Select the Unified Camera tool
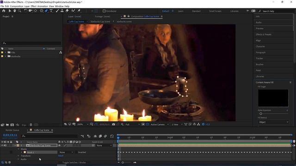Screen dimensions: 296x166 click(31, 11)
